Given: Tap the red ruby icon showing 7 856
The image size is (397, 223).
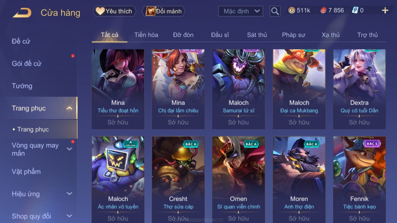Looking at the screenshot, I should pyautogui.click(x=323, y=10).
